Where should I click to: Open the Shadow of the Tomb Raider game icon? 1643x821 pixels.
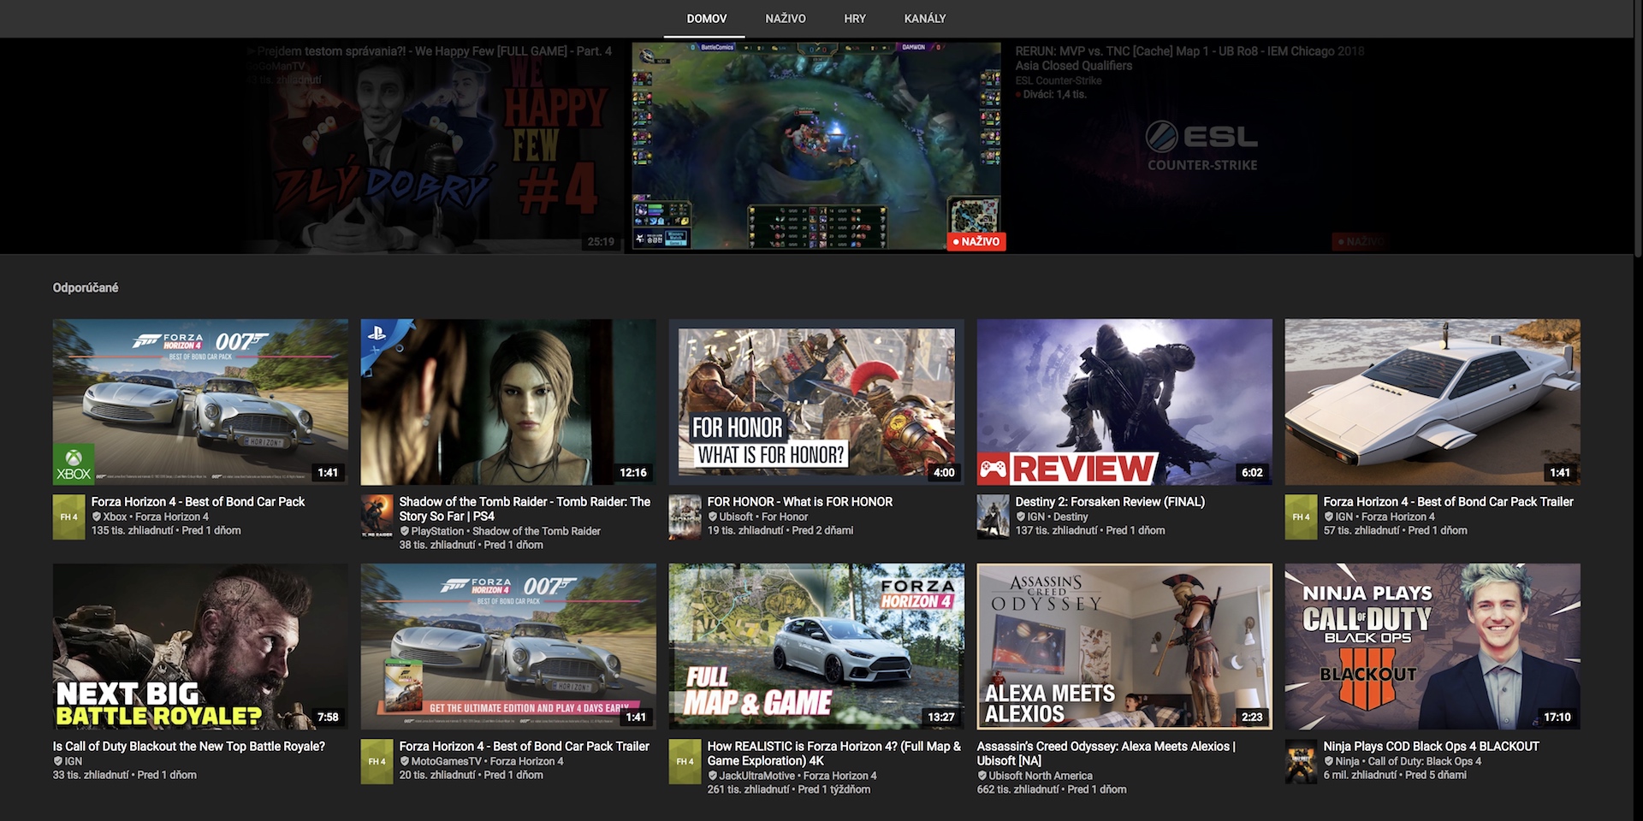377,517
